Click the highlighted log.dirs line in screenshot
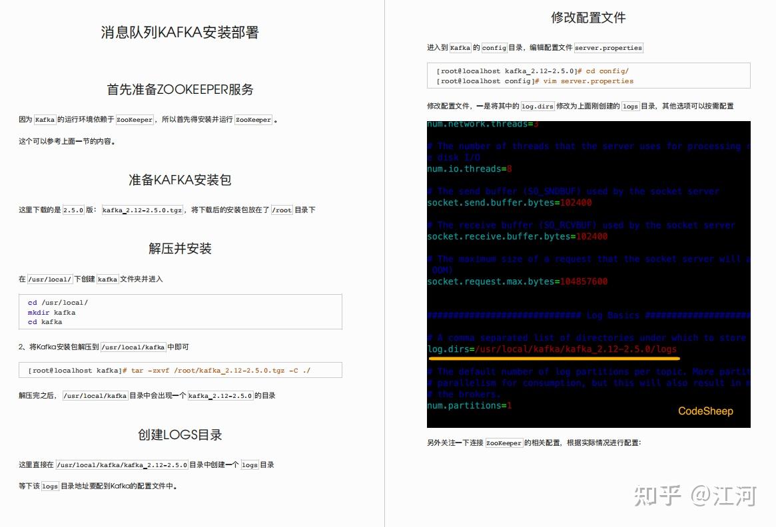Viewport: 776px width, 527px height. point(553,348)
